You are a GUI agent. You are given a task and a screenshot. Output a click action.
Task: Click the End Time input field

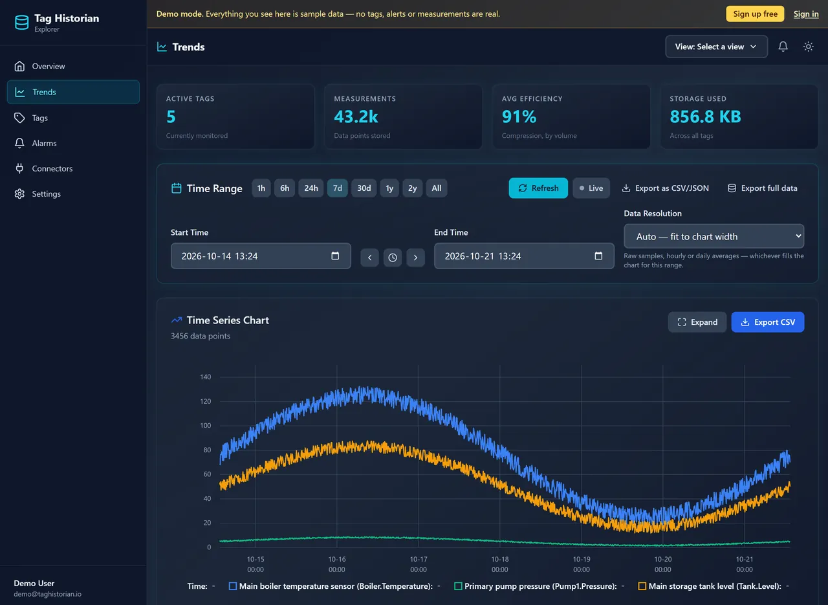524,256
